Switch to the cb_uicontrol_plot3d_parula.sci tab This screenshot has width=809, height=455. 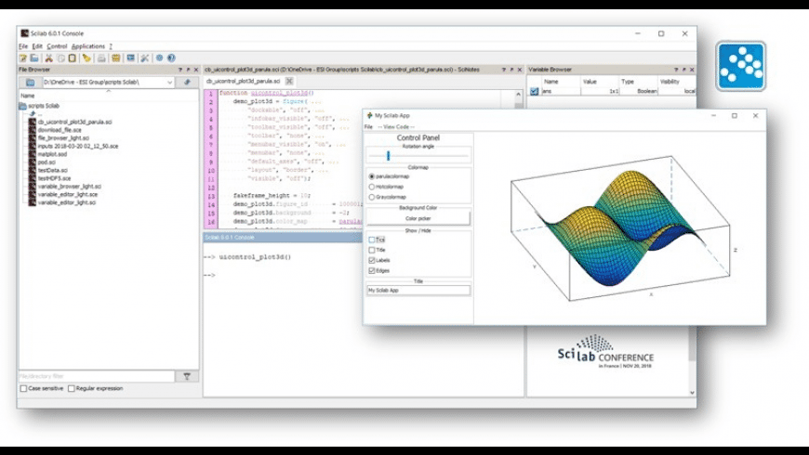(x=243, y=81)
